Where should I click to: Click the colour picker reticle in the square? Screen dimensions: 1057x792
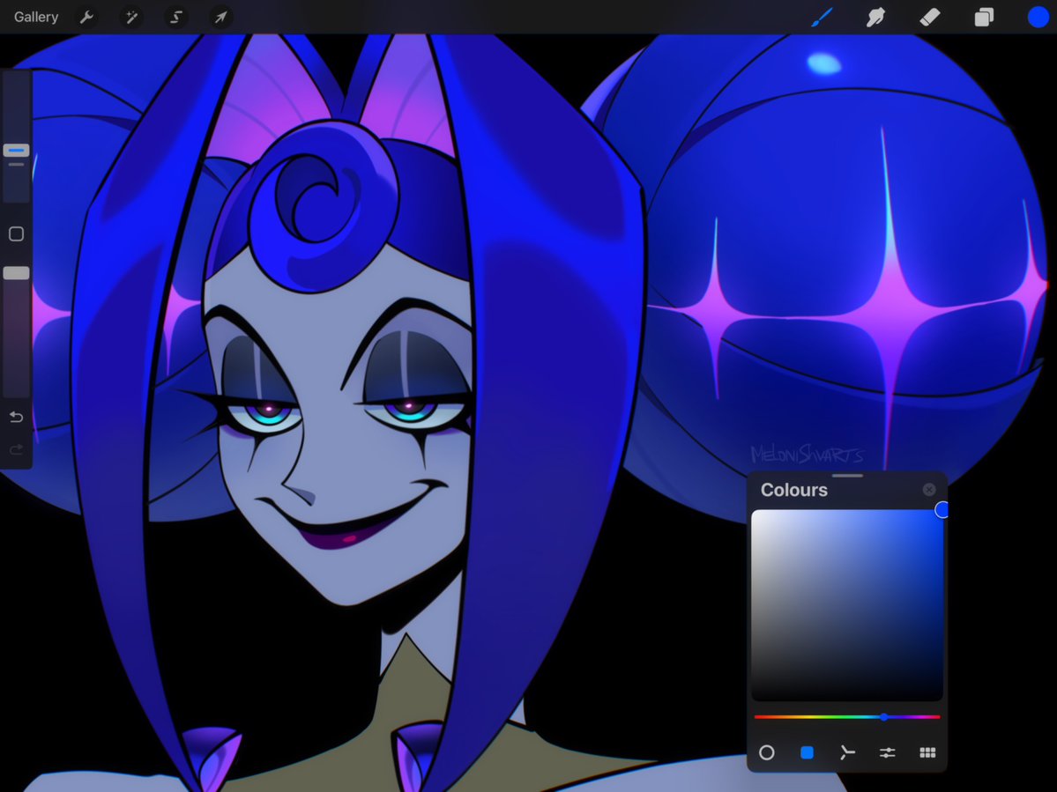coord(942,510)
